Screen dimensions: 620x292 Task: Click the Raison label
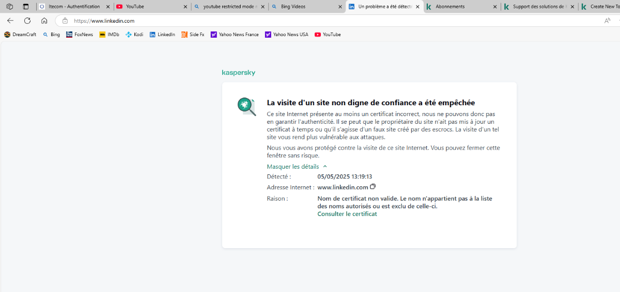coord(277,199)
